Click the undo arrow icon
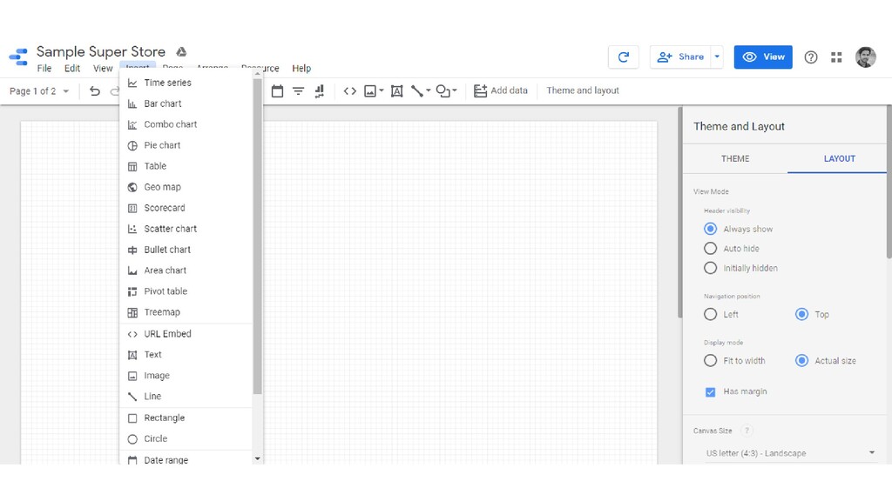 pyautogui.click(x=94, y=90)
